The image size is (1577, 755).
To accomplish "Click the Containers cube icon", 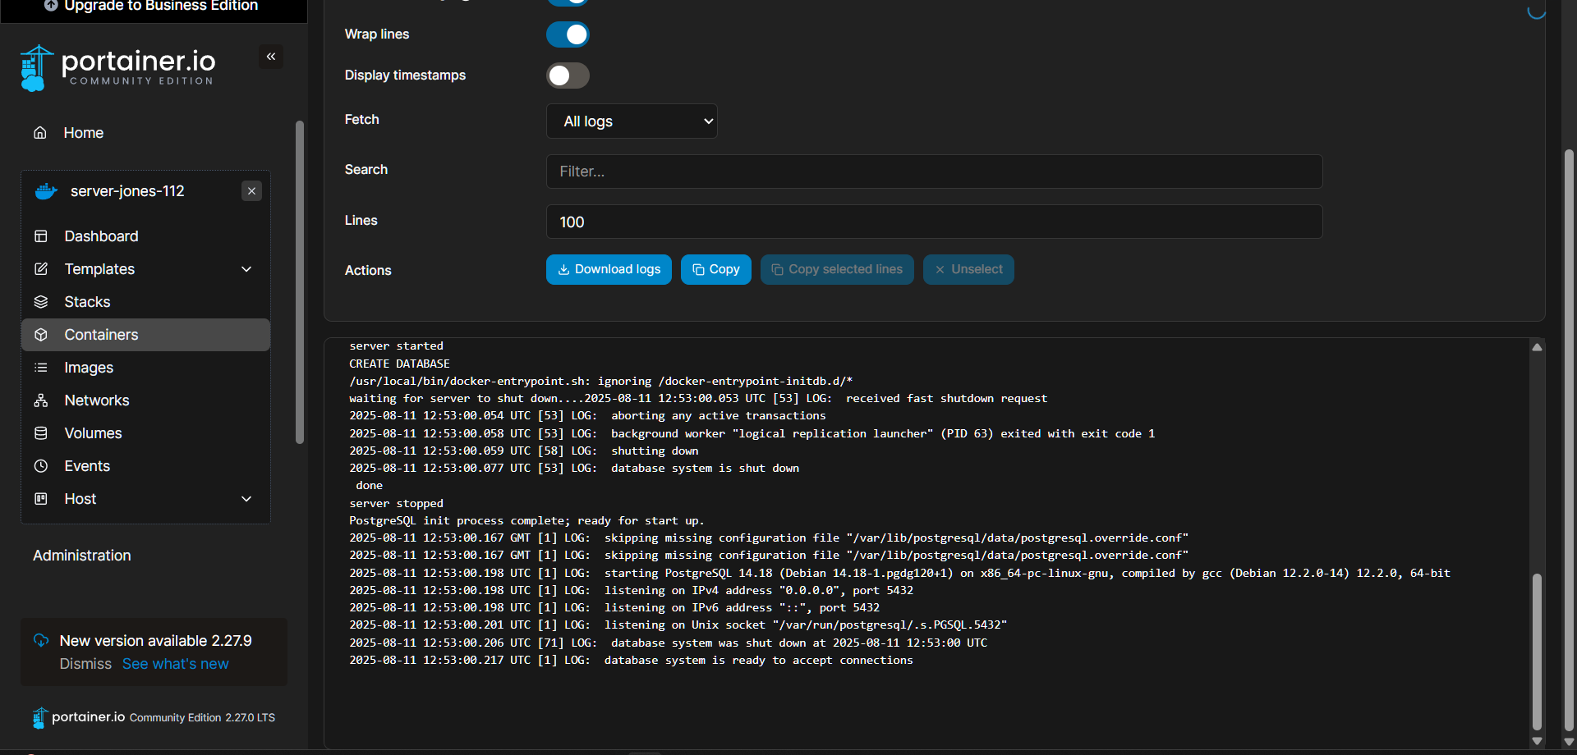I will coord(41,335).
